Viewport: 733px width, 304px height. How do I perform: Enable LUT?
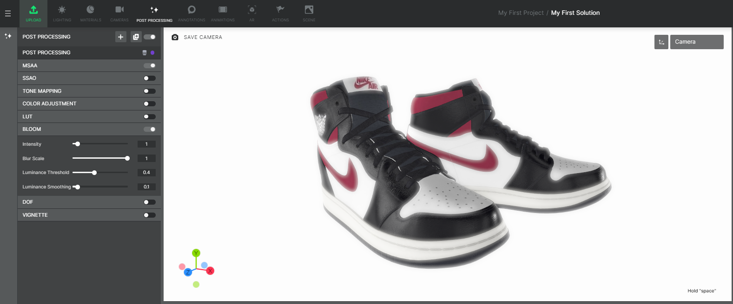point(150,116)
